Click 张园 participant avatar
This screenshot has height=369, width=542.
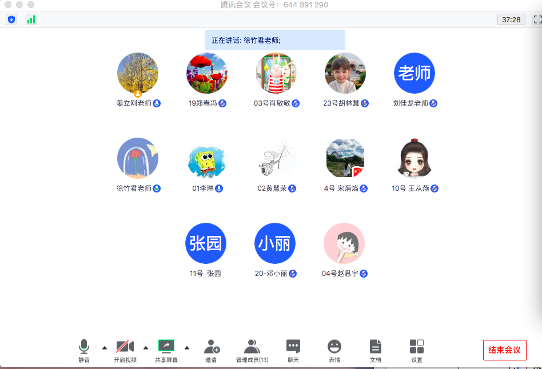[206, 243]
